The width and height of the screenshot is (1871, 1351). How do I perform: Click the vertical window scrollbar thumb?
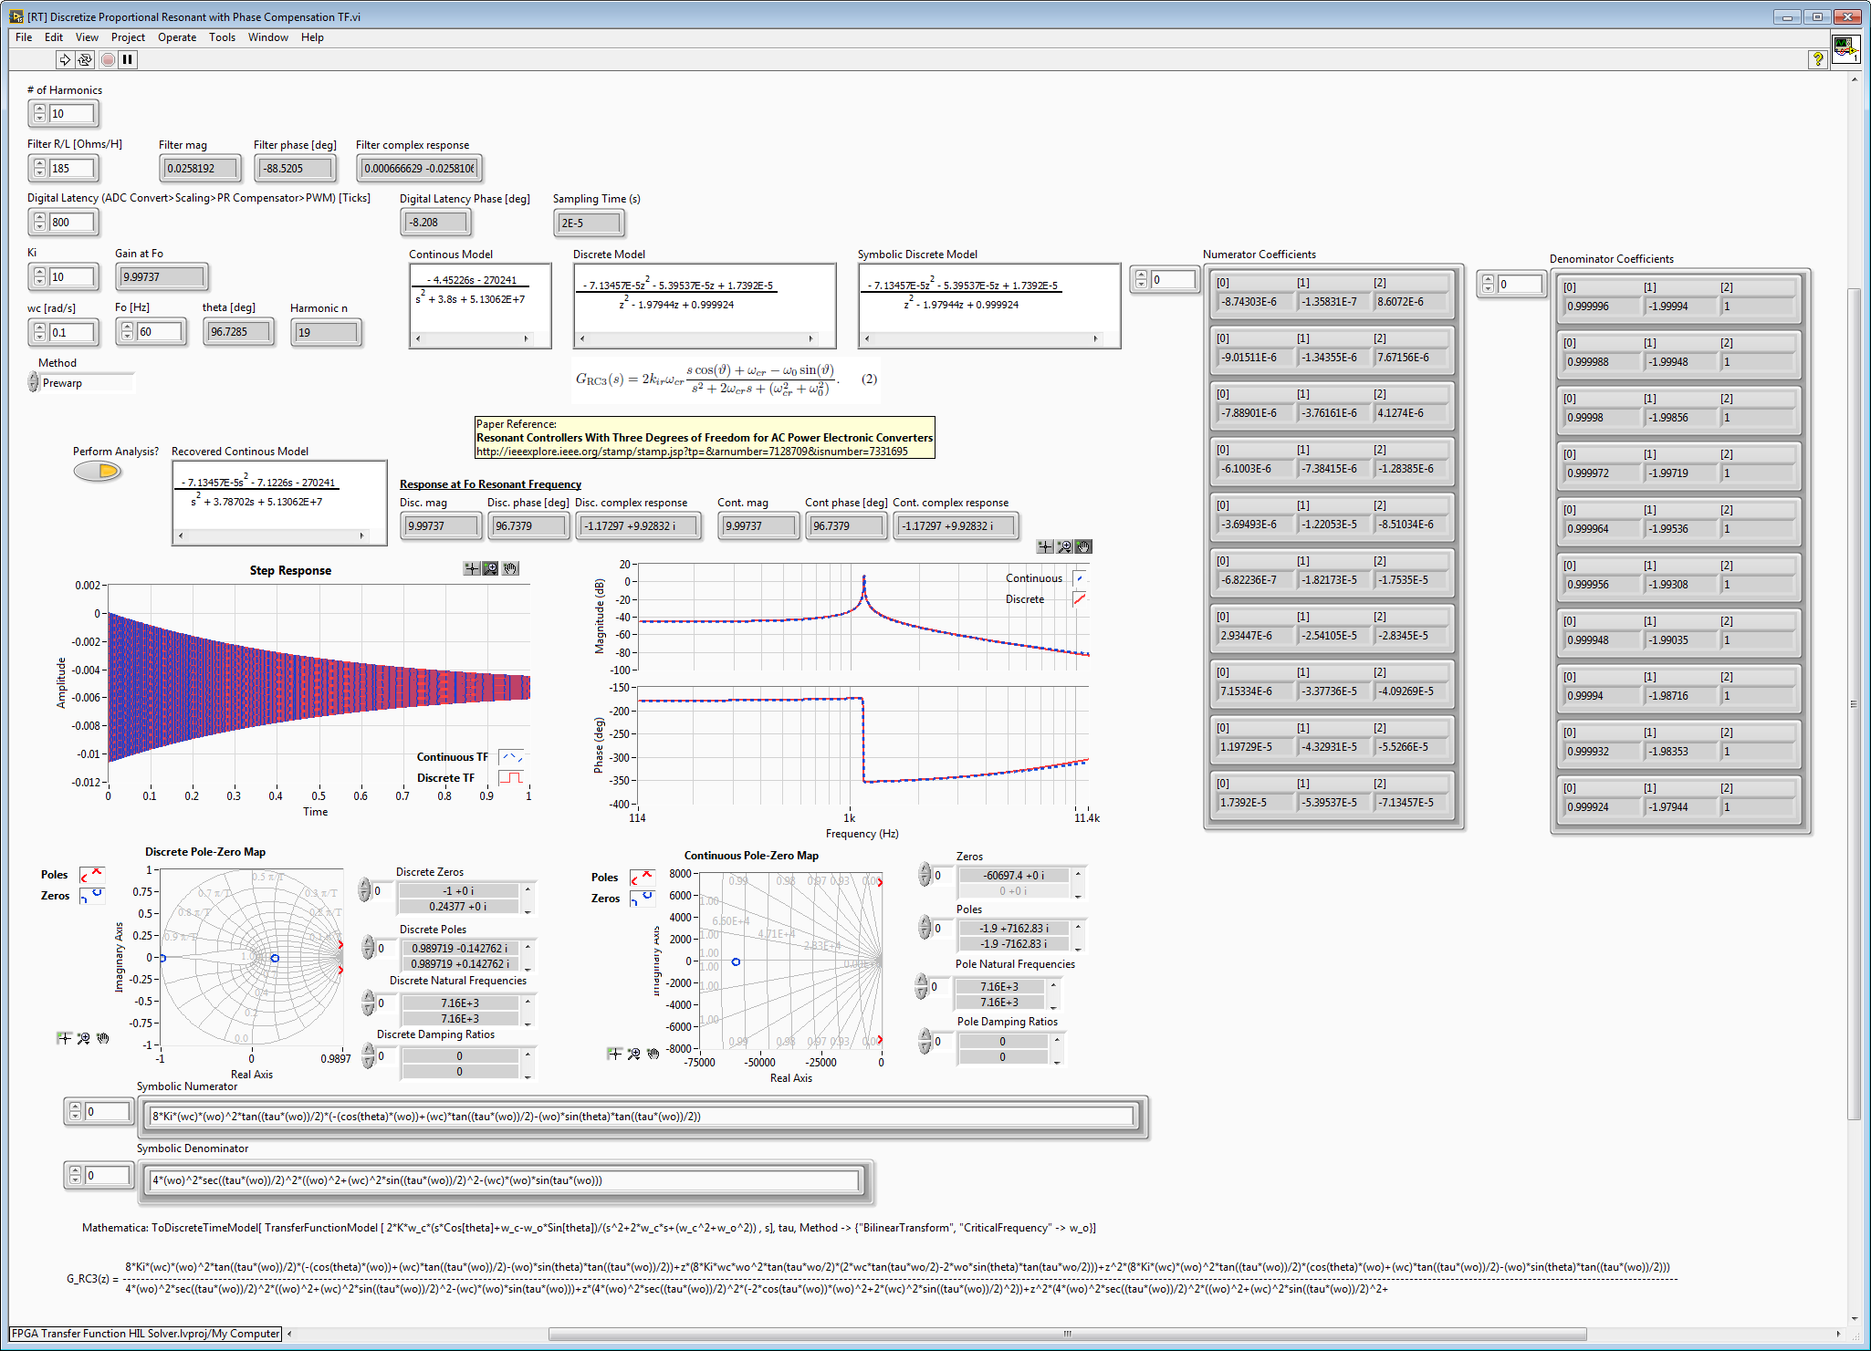click(x=1854, y=703)
